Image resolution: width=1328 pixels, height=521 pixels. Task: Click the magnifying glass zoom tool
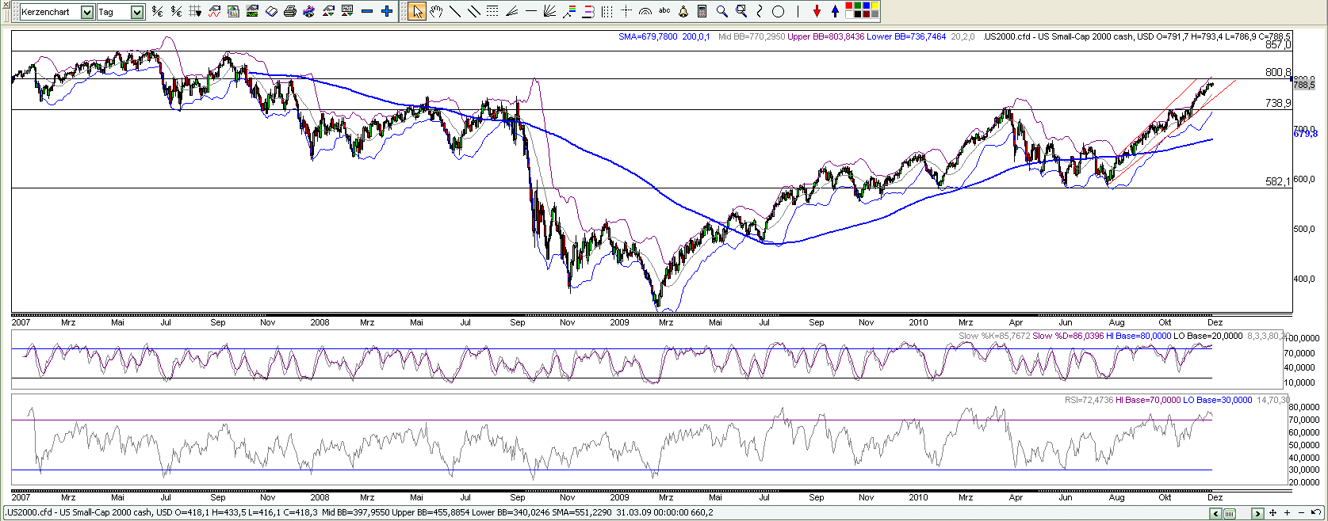coord(721,11)
